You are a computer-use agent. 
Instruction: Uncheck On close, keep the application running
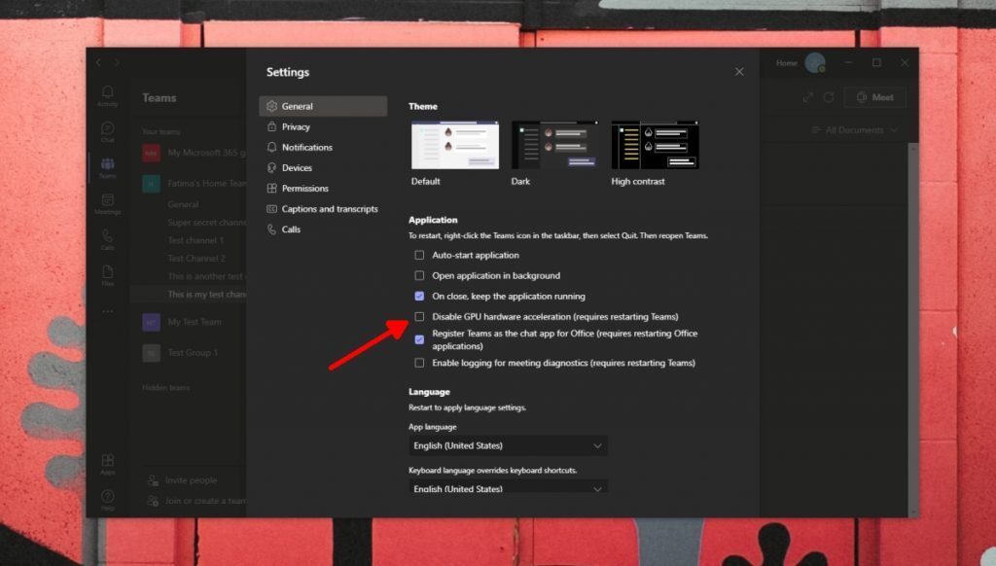(x=419, y=296)
